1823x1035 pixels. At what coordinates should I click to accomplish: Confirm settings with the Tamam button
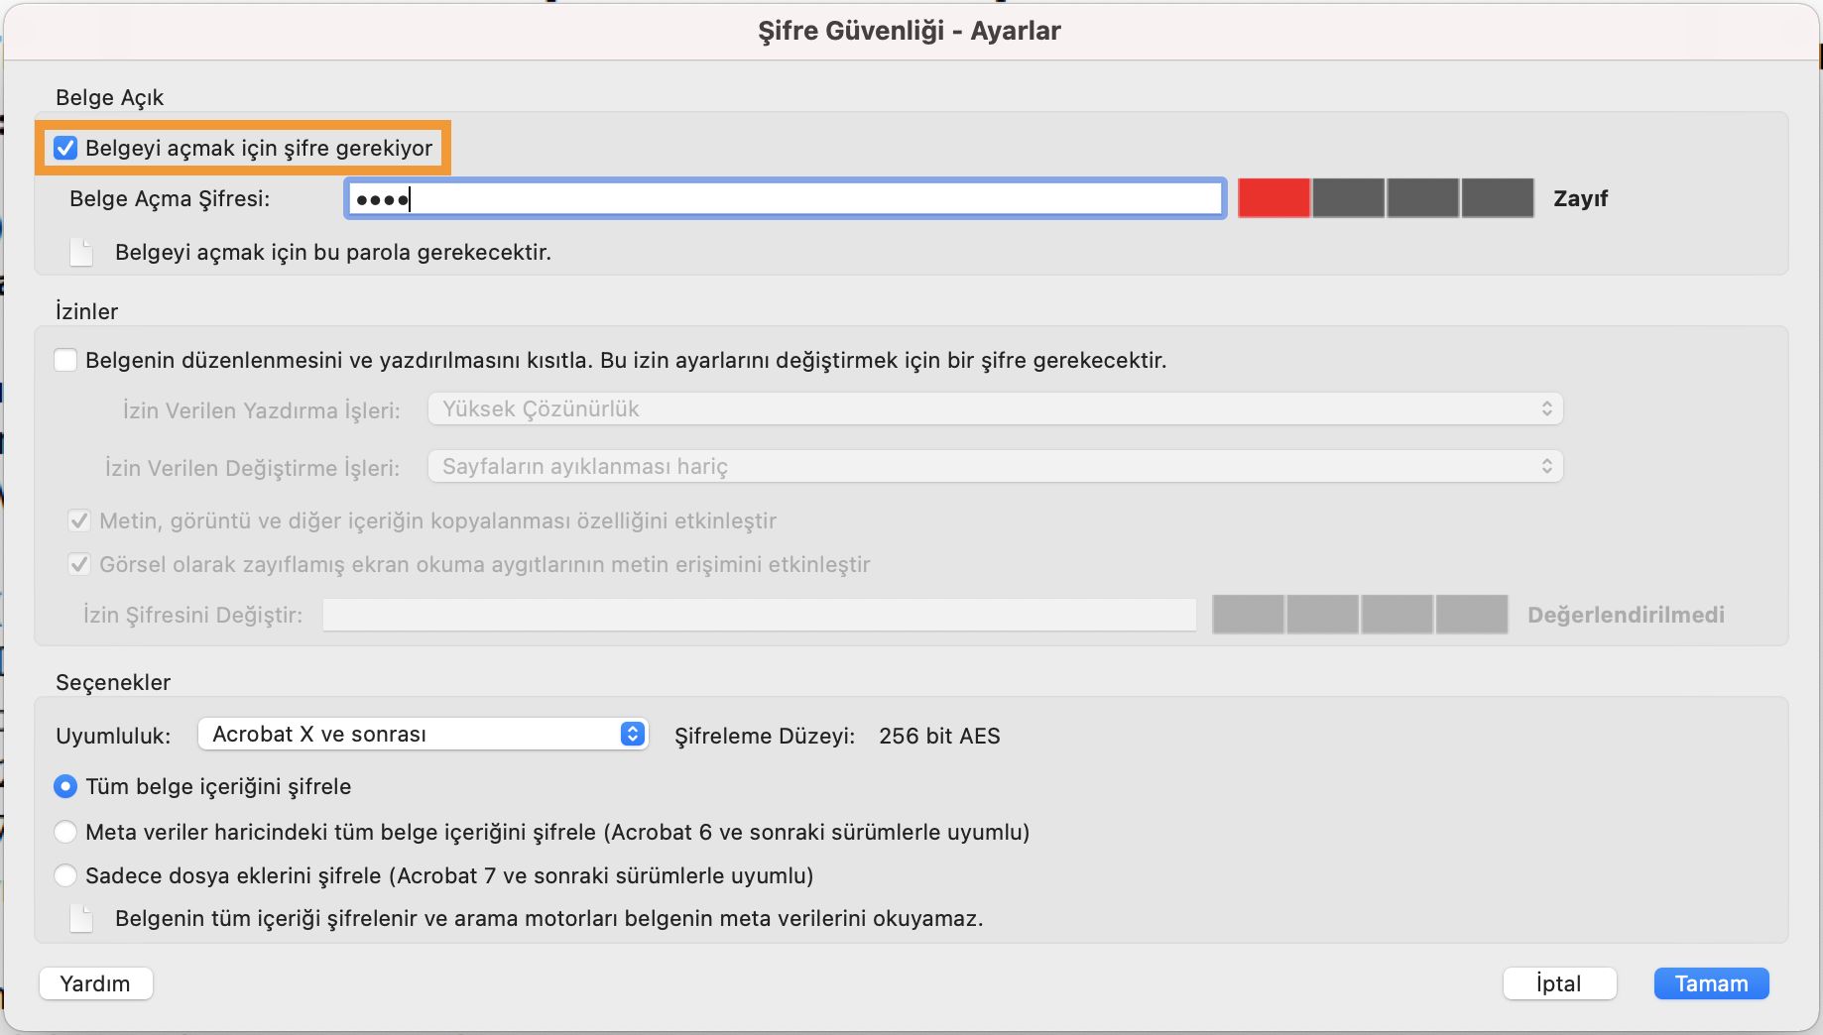1711,983
